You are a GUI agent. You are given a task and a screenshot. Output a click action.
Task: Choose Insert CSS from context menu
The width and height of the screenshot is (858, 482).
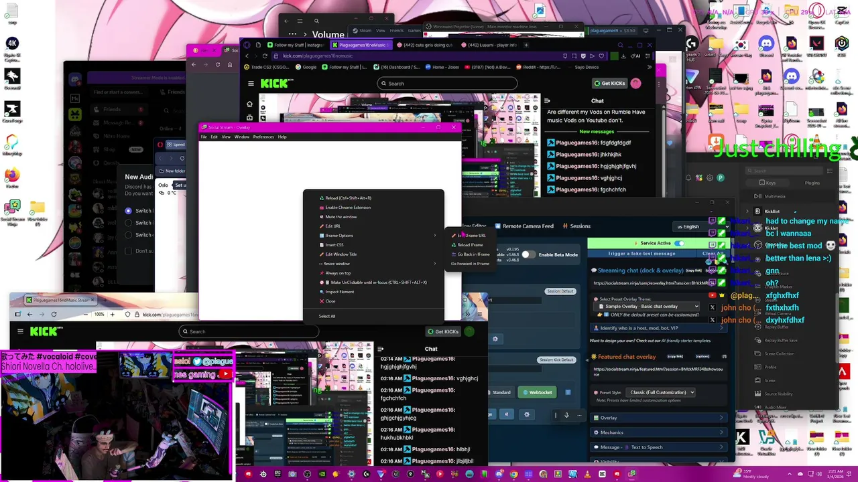pyautogui.click(x=373, y=245)
